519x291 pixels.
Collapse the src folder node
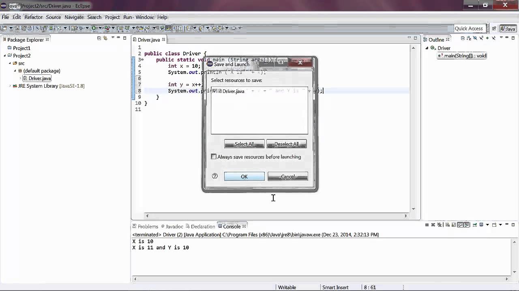(10, 63)
